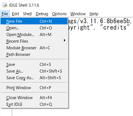Viewport: 133px width, 116px height.
Task: Choose Save As... menu entry
Action: [x=34, y=71]
